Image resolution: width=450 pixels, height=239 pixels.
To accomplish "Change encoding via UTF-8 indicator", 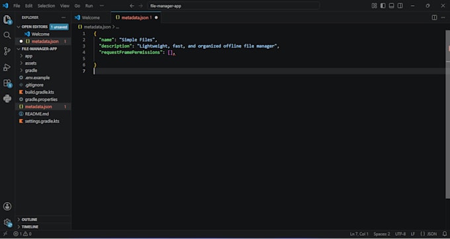I will [400, 234].
